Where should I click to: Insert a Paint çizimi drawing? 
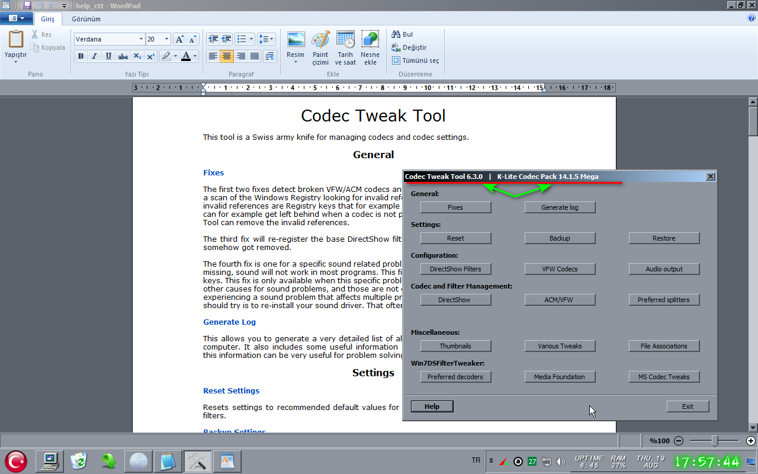[320, 48]
